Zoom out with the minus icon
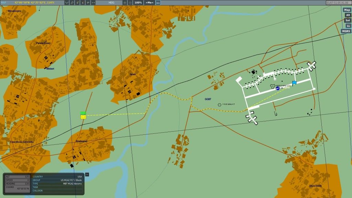Screen dimensions: 352x198 point(130,2)
